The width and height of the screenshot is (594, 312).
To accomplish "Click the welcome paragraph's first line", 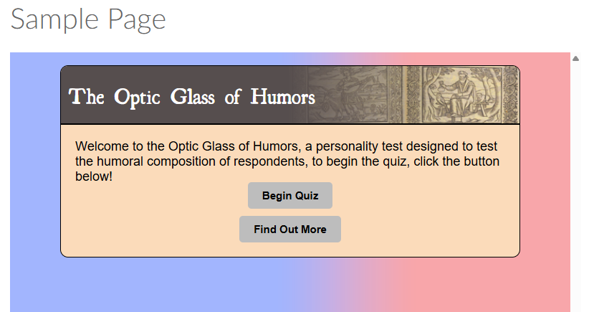I will click(x=286, y=146).
